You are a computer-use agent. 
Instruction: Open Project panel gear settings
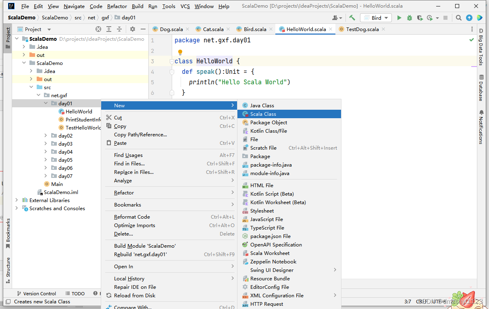click(x=133, y=29)
